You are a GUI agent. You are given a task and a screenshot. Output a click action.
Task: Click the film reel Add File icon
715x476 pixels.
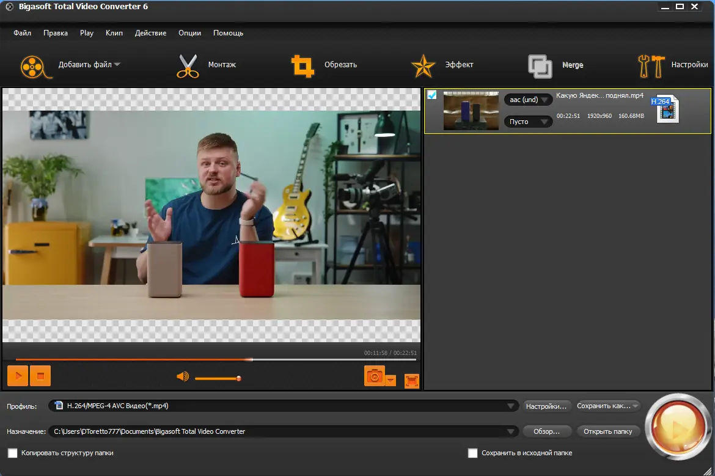tap(32, 66)
